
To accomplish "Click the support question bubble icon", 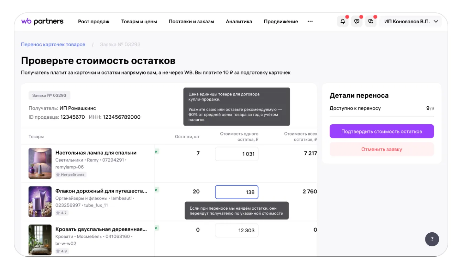I will [356, 21].
